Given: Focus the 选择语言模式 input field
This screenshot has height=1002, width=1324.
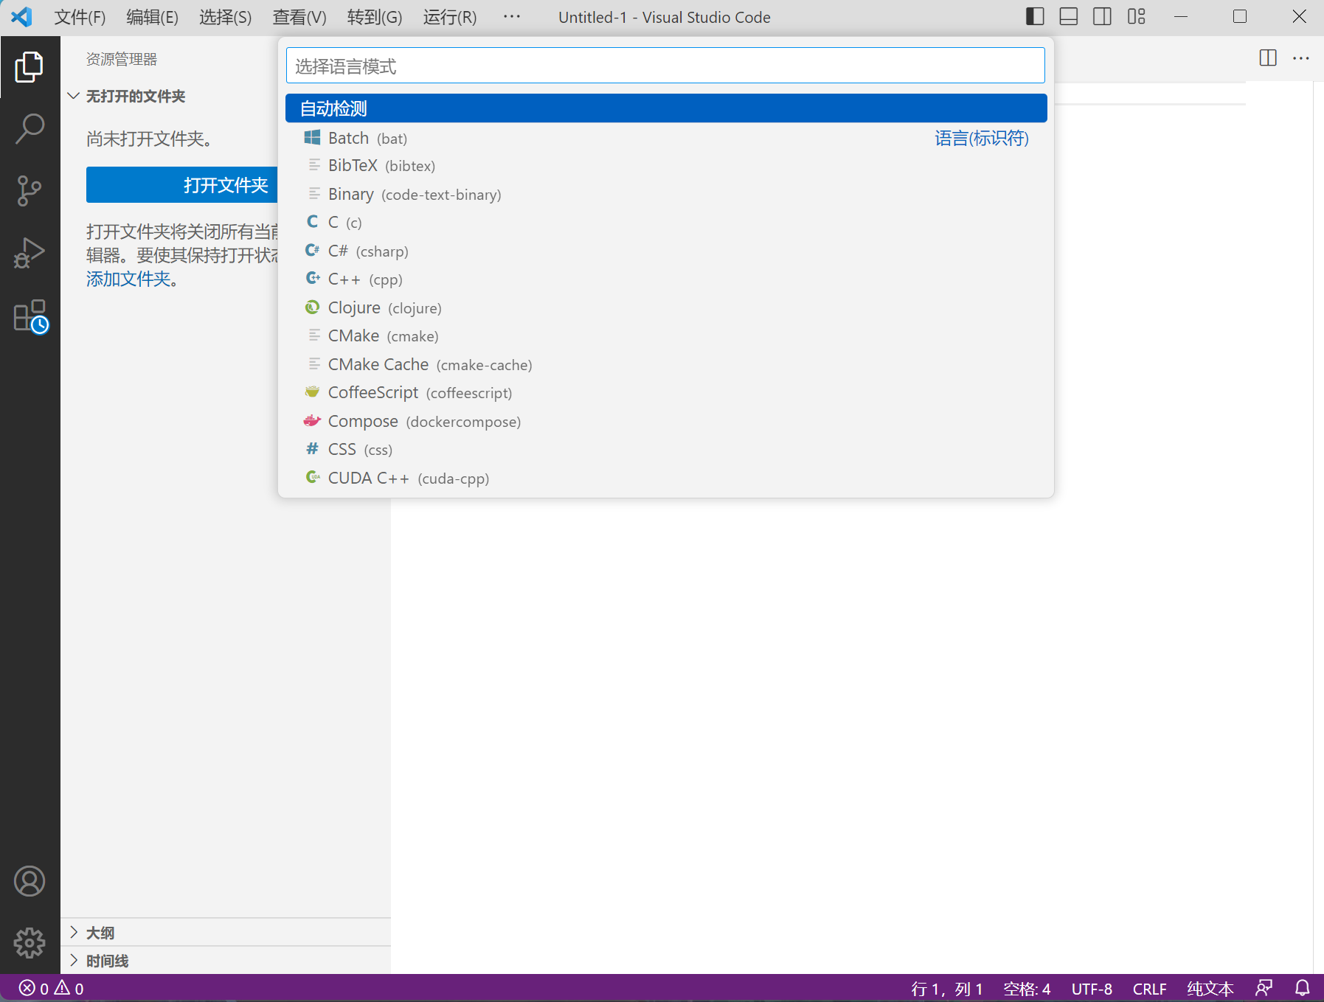Looking at the screenshot, I should coord(665,66).
